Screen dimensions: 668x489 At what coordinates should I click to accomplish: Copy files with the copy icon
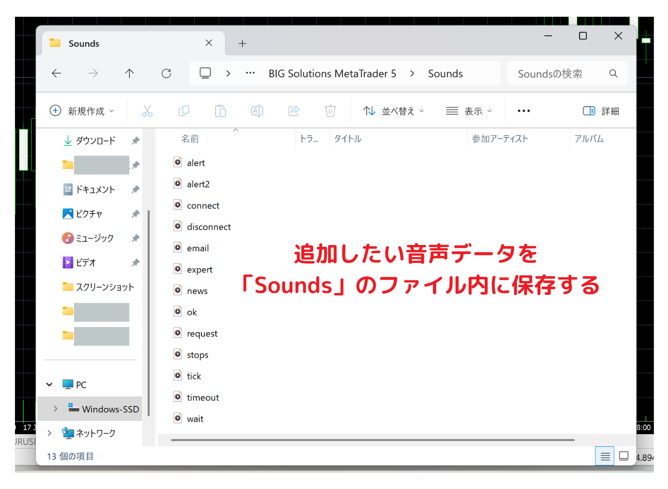tap(184, 110)
